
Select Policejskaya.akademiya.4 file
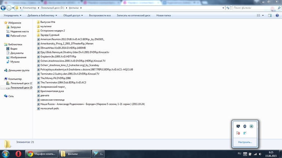[x=85, y=69]
